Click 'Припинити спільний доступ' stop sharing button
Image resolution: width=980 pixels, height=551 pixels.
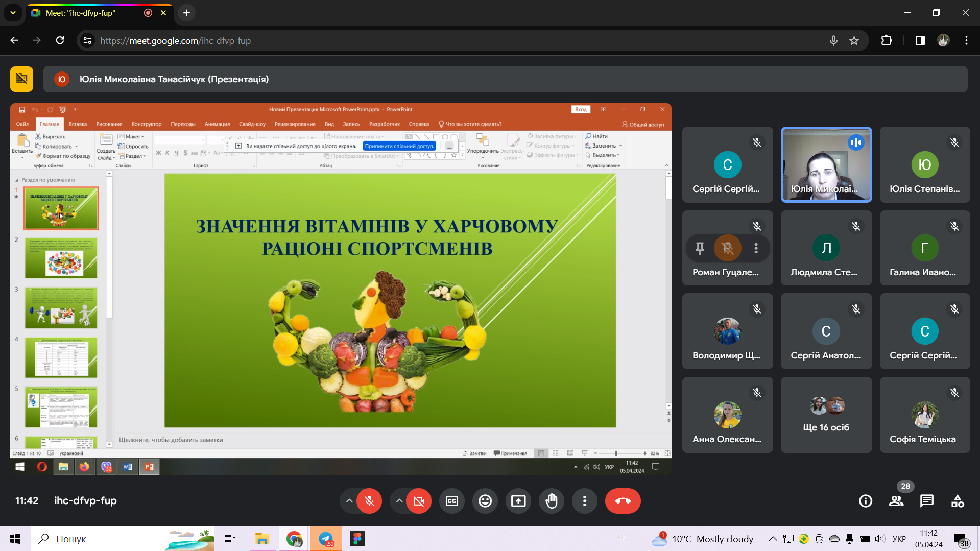(x=399, y=146)
